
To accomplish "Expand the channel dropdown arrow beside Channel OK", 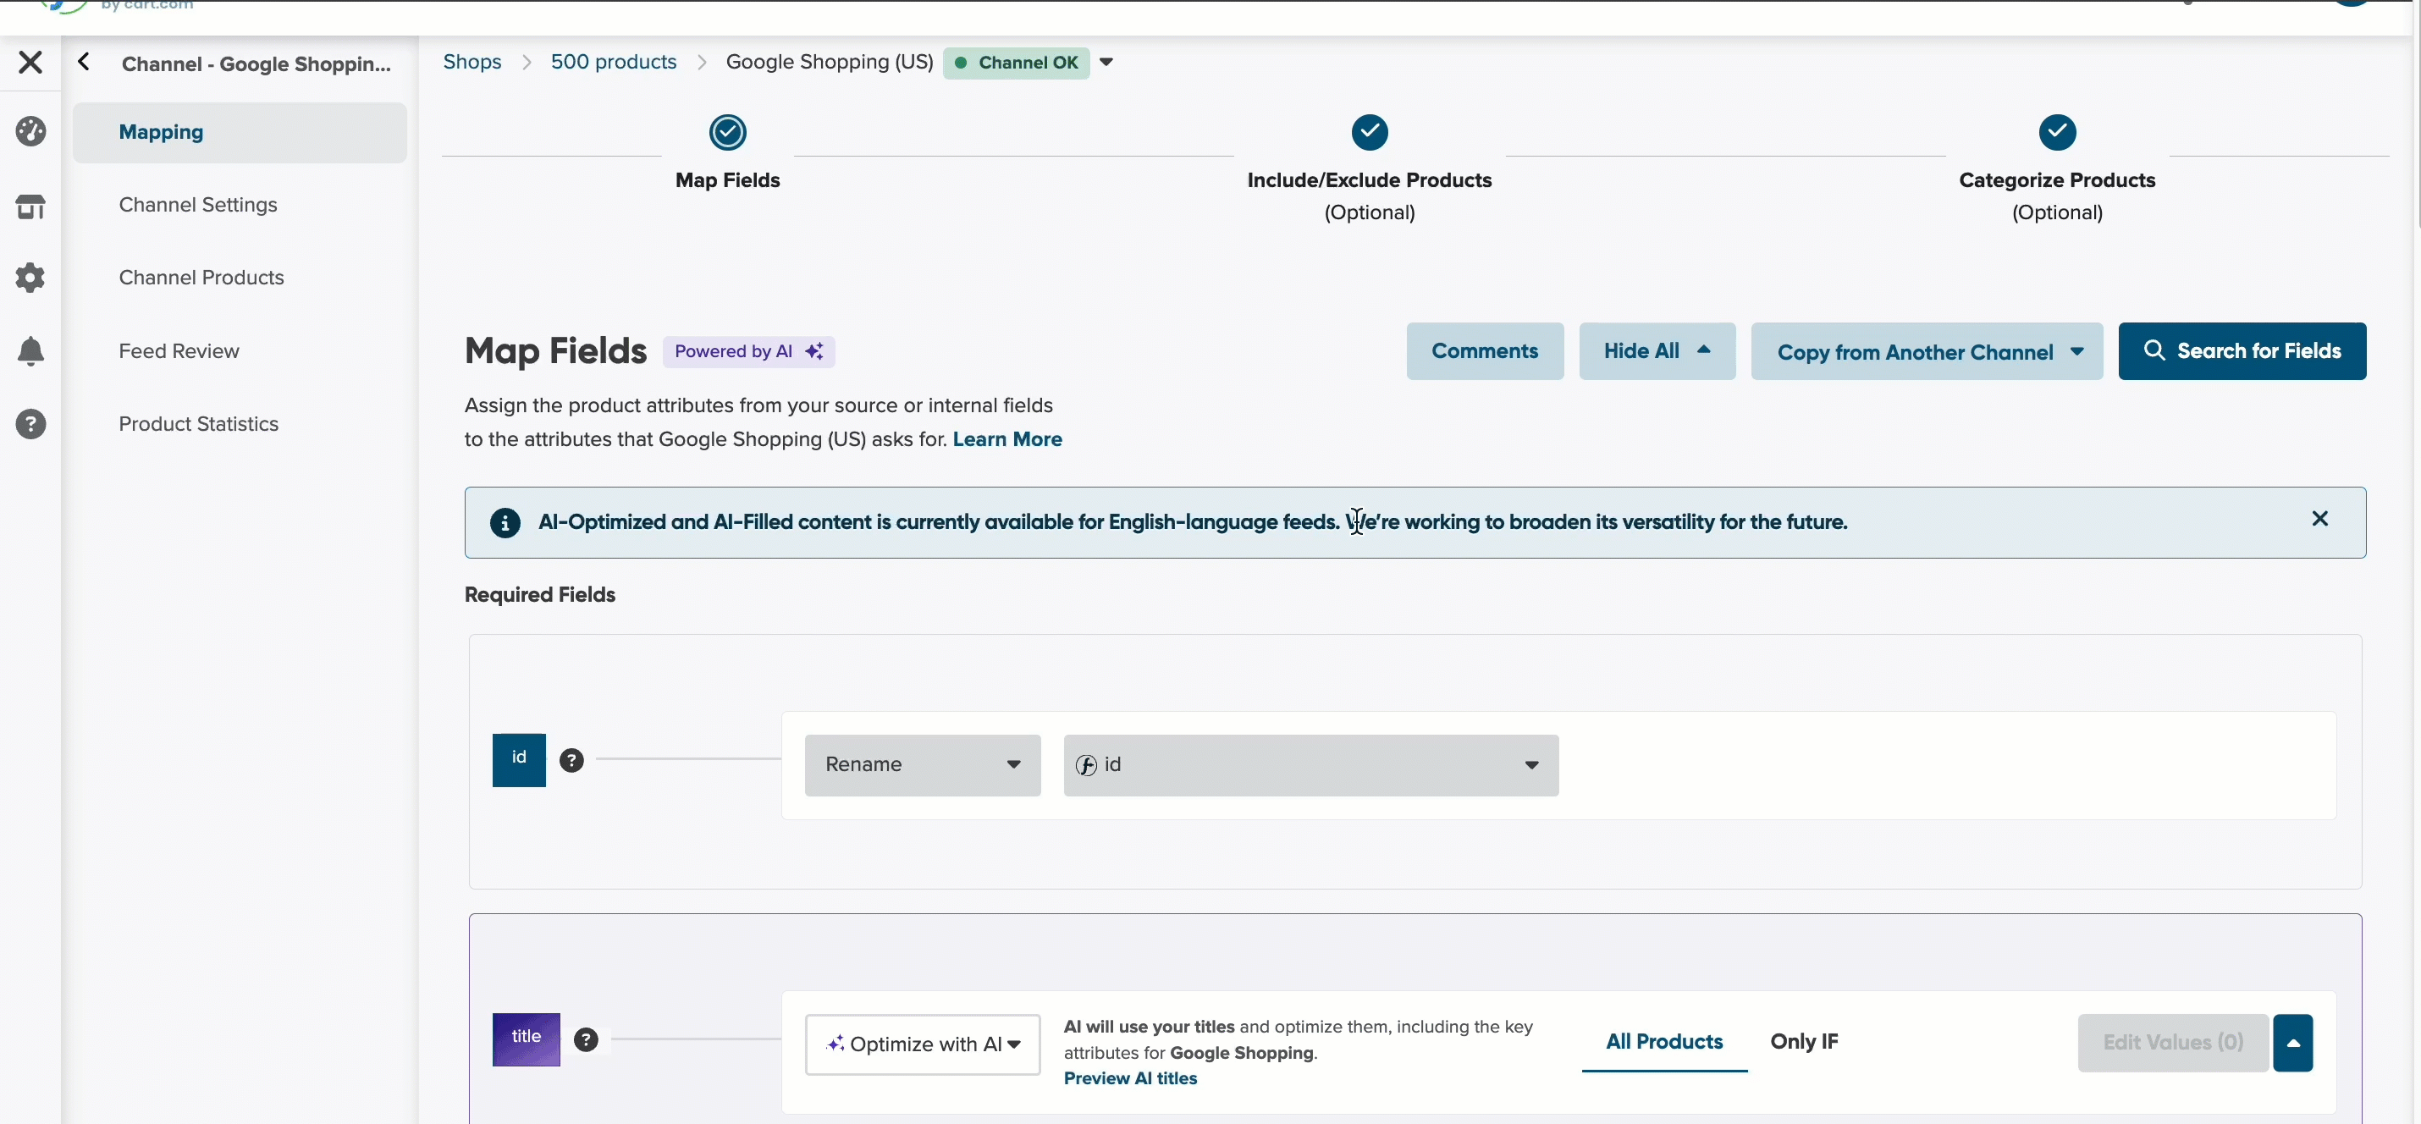I will pos(1106,62).
